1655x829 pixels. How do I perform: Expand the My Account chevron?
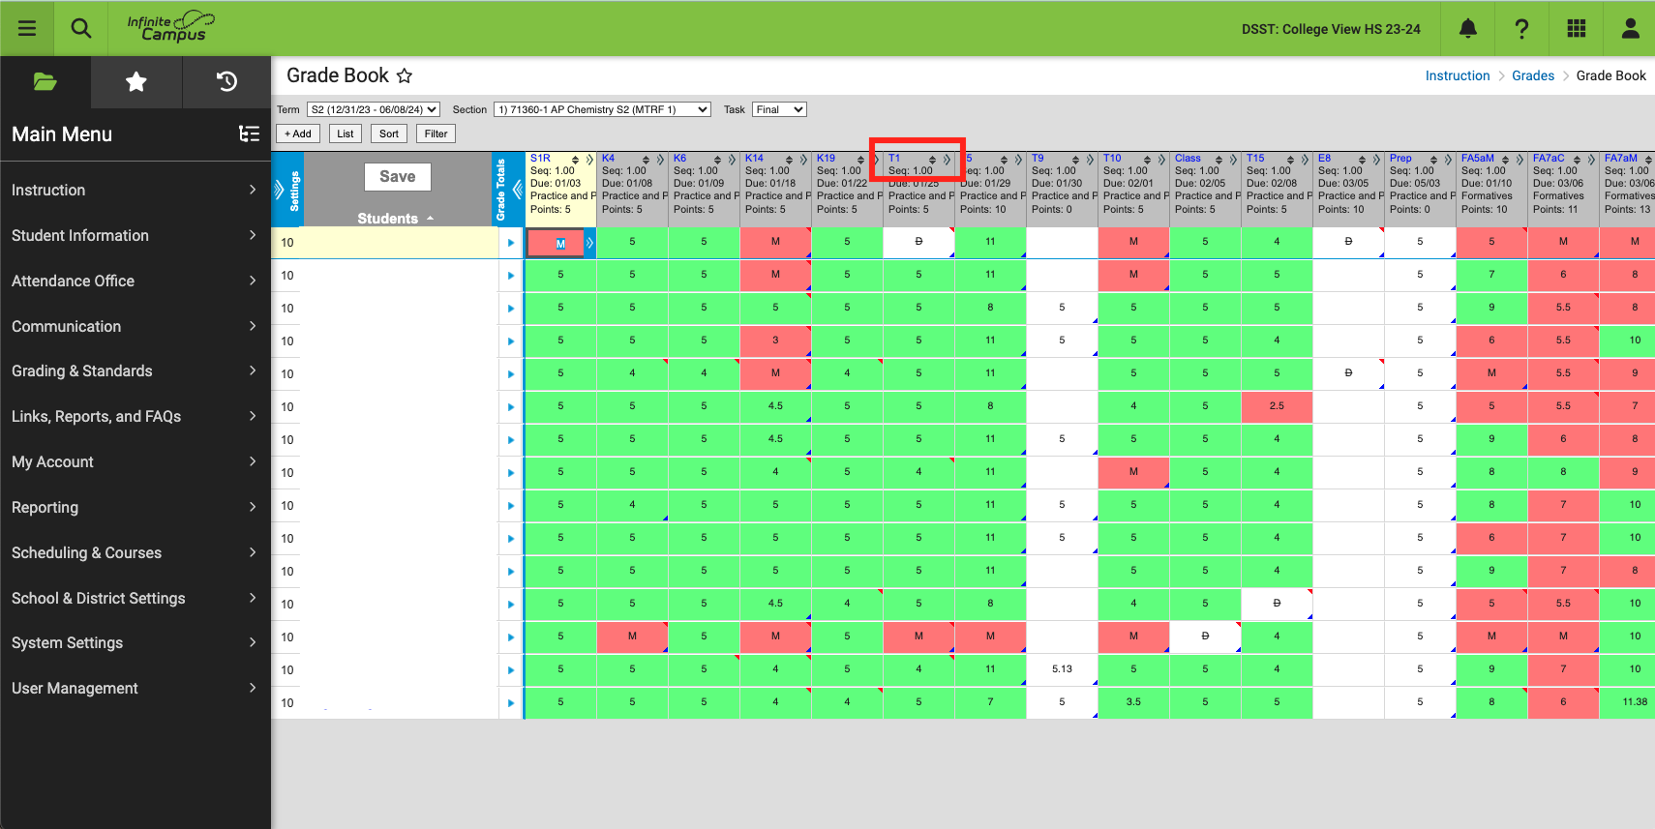253,461
